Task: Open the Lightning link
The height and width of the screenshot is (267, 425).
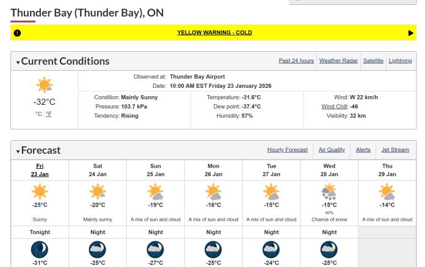Action: (x=400, y=61)
